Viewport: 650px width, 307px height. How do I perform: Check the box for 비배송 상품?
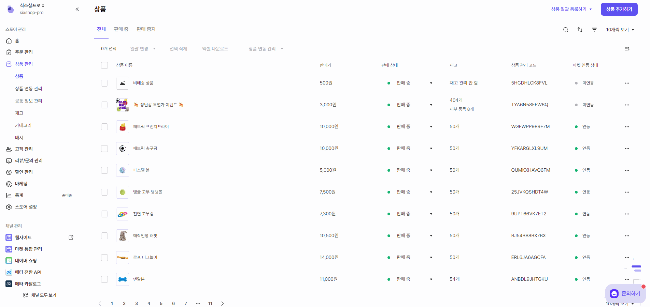(104, 83)
